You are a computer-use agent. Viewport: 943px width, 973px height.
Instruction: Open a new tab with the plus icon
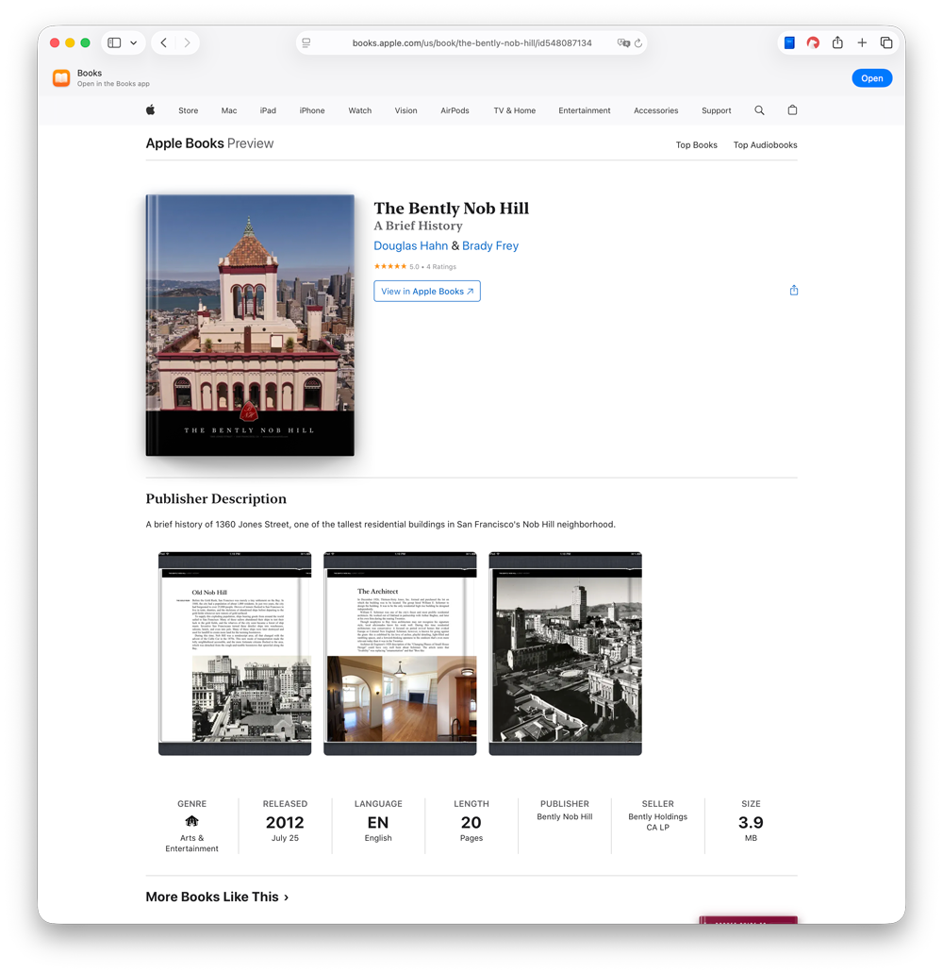coord(862,43)
